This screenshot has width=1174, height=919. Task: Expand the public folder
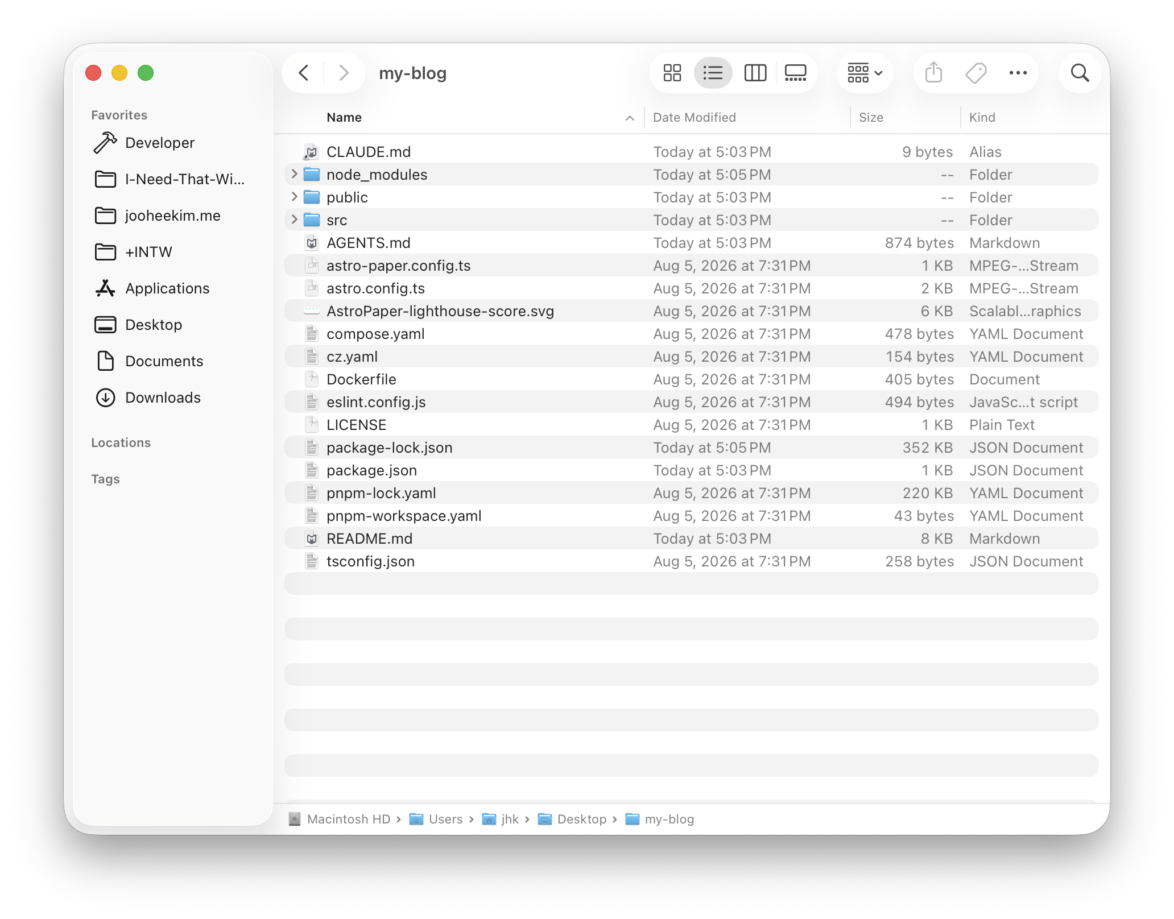pos(294,197)
